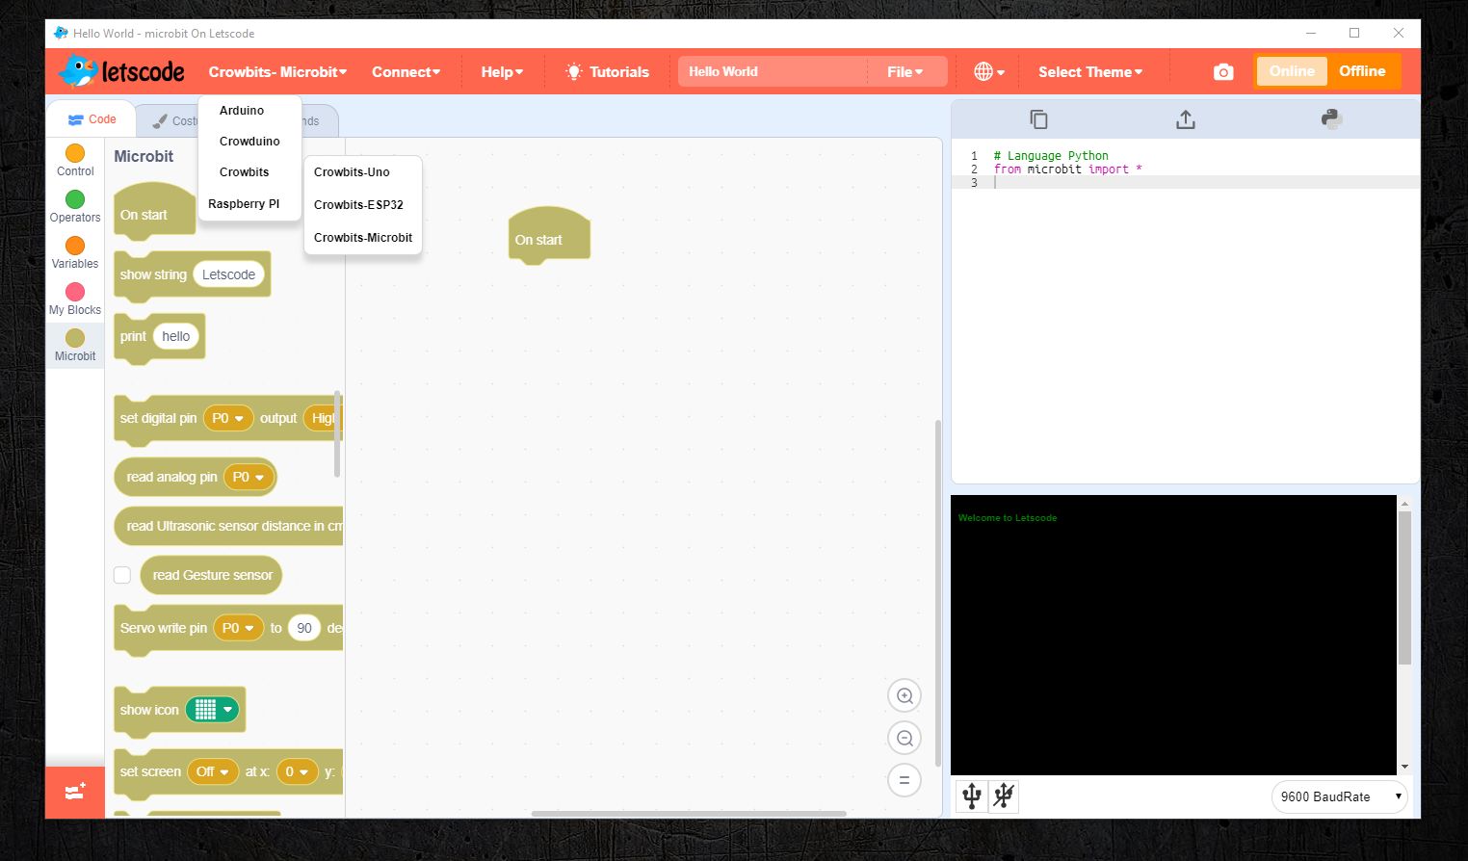Click the console vertical scrollbar thumb
The width and height of the screenshot is (1468, 861).
click(1404, 587)
